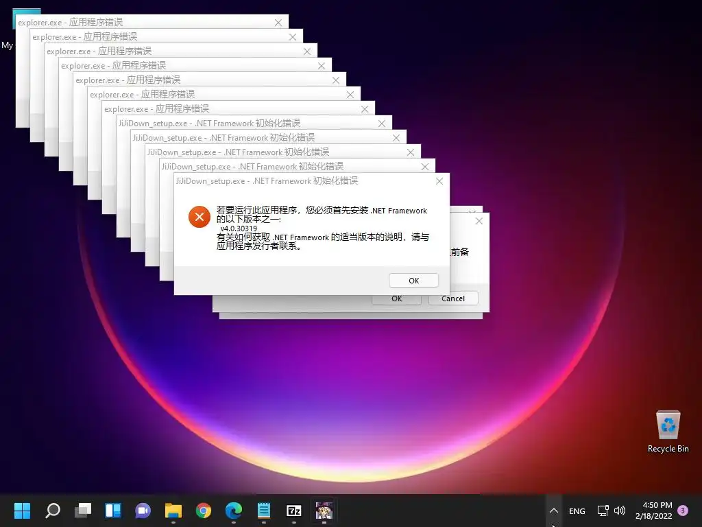
Task: Open File Explorer from the taskbar
Action: pyautogui.click(x=173, y=511)
